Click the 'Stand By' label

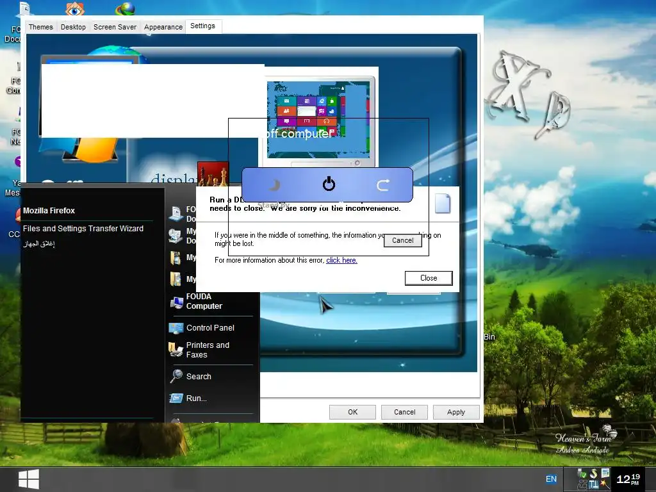click(274, 204)
